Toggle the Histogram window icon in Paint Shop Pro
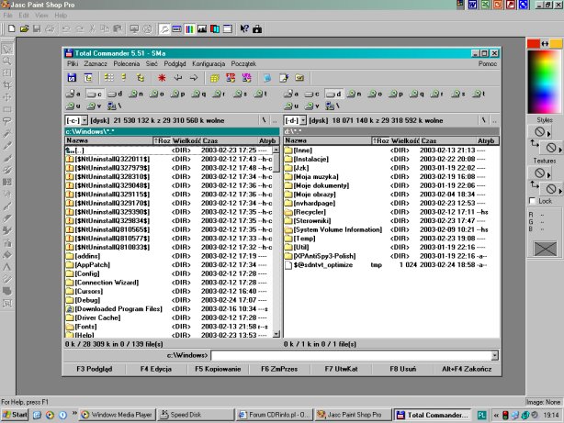 pos(202,28)
